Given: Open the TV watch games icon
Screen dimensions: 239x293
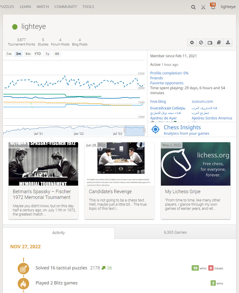Looking at the screenshot, I should click(210, 43).
